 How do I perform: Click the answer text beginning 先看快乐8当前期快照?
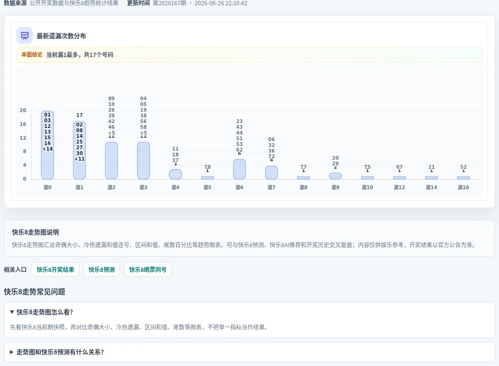139,327
